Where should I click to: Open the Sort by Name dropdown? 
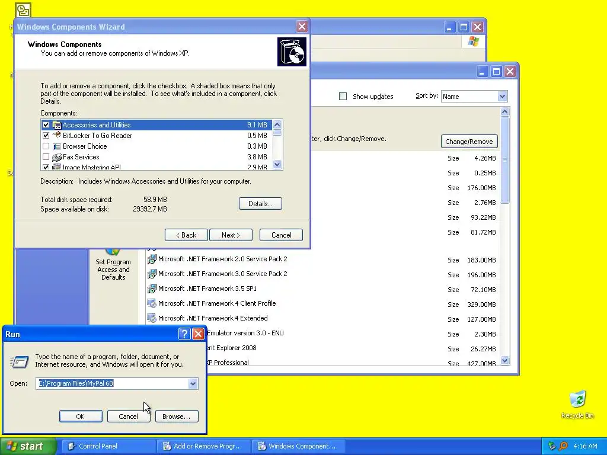click(x=502, y=97)
